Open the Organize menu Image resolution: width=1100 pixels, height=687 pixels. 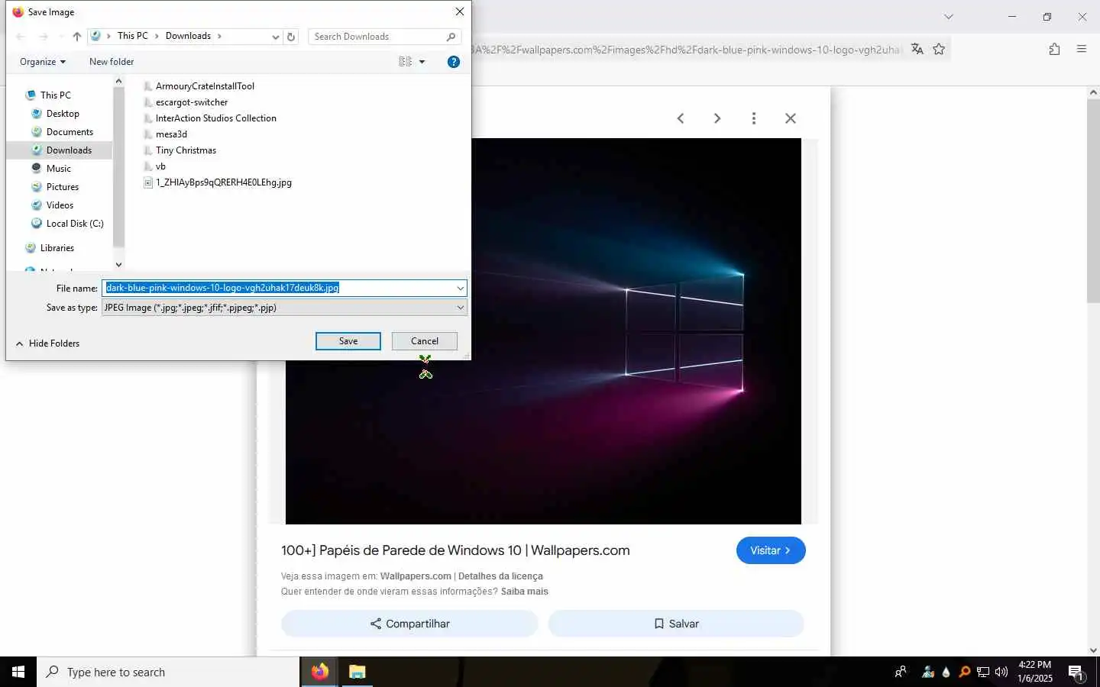(x=43, y=62)
